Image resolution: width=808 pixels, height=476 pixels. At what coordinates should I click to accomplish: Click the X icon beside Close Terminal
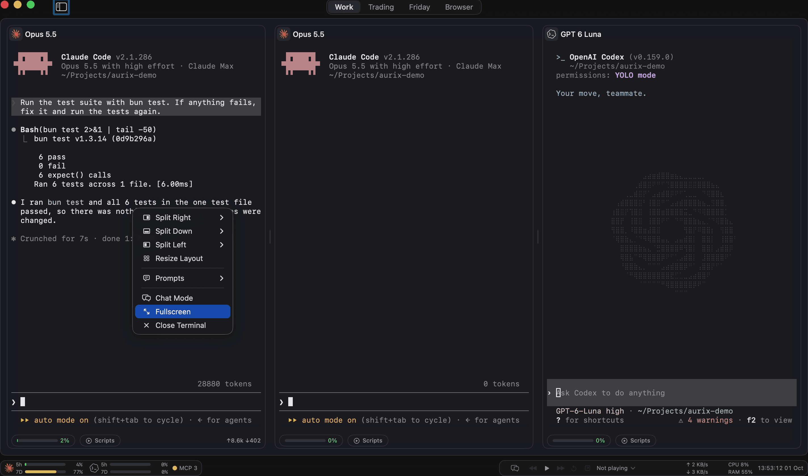point(146,325)
